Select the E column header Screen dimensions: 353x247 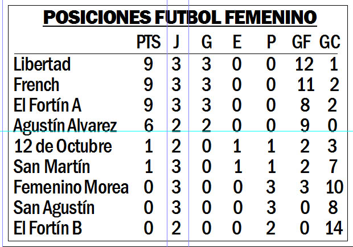point(237,42)
